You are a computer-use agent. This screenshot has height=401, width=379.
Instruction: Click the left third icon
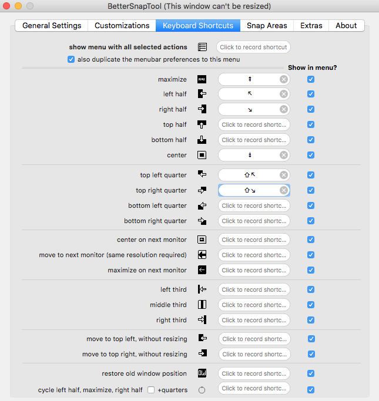(x=202, y=289)
